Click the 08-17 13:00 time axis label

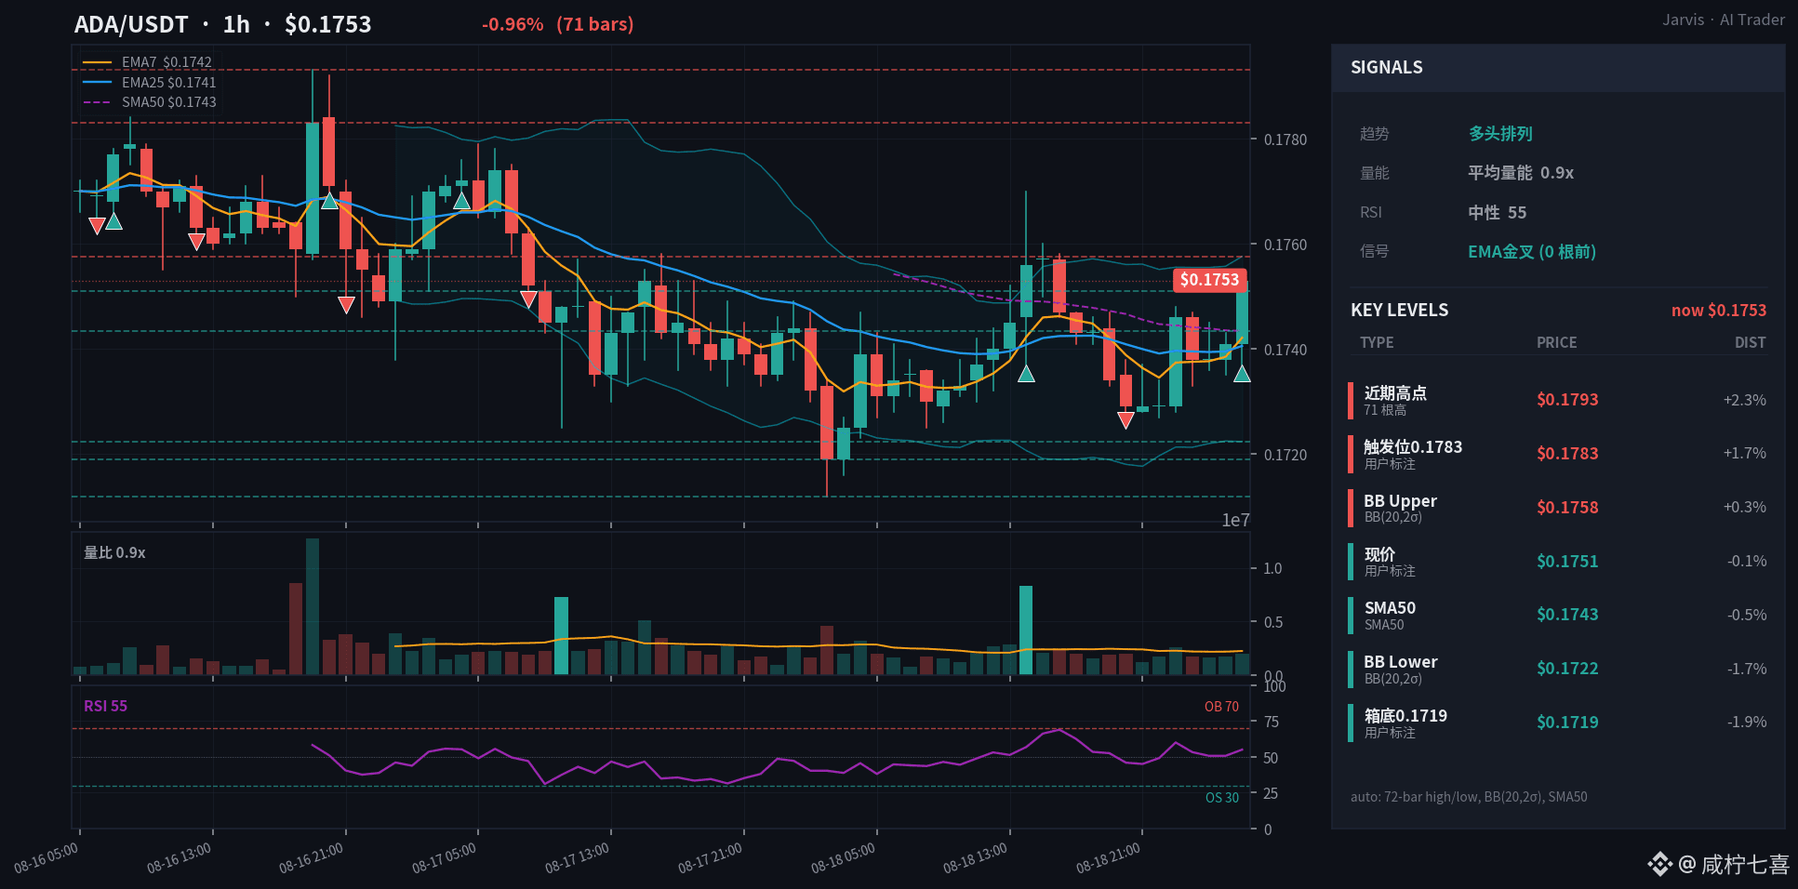(578, 857)
